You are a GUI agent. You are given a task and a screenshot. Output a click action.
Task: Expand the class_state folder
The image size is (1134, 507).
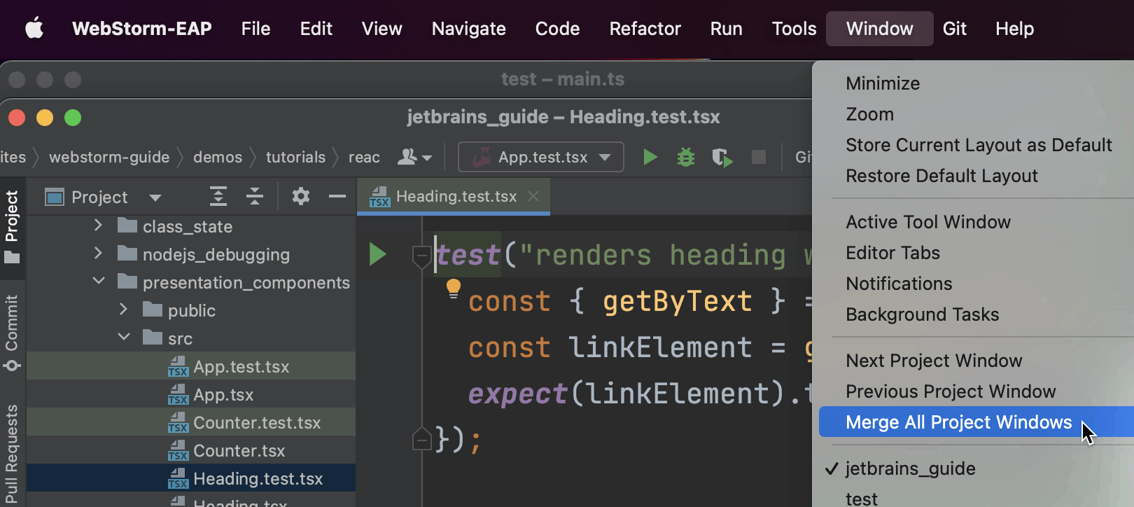98,225
